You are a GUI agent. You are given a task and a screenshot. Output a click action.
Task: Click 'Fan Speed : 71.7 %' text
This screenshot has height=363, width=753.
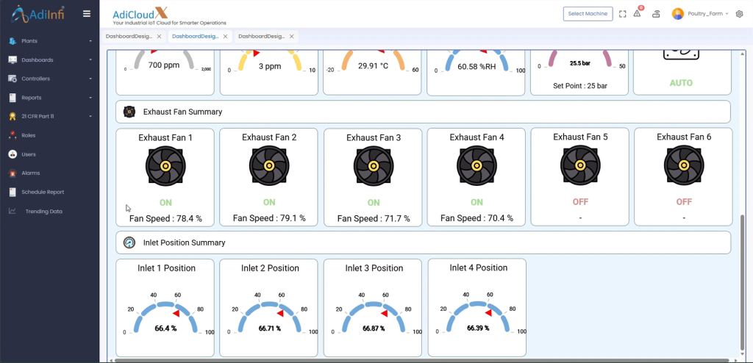[373, 219]
